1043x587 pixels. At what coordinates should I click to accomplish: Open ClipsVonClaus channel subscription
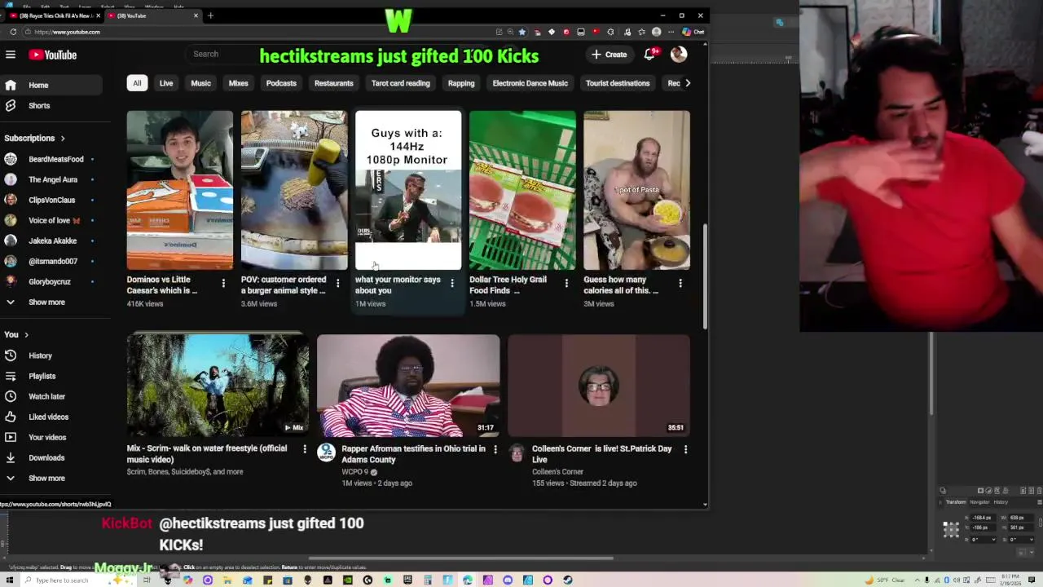coord(51,200)
